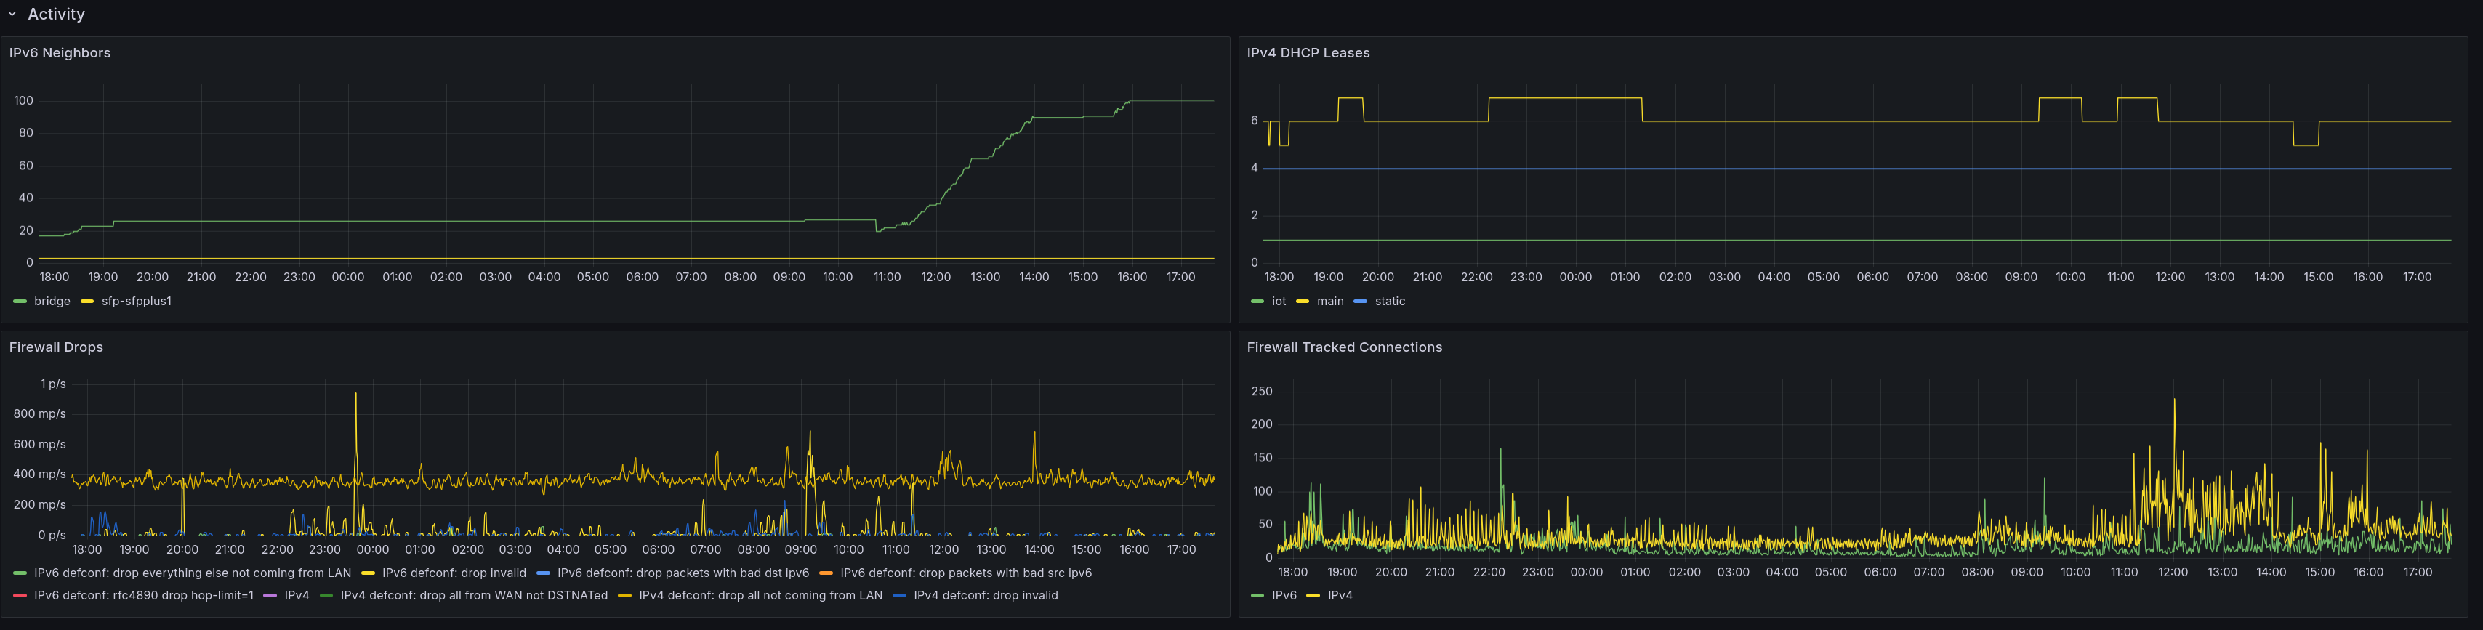Click 6 y-axis label in DHCP Leases chart

click(x=1254, y=121)
